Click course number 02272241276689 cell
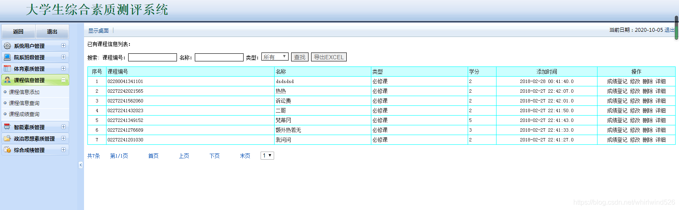This screenshot has height=210, width=679. click(x=190, y=130)
